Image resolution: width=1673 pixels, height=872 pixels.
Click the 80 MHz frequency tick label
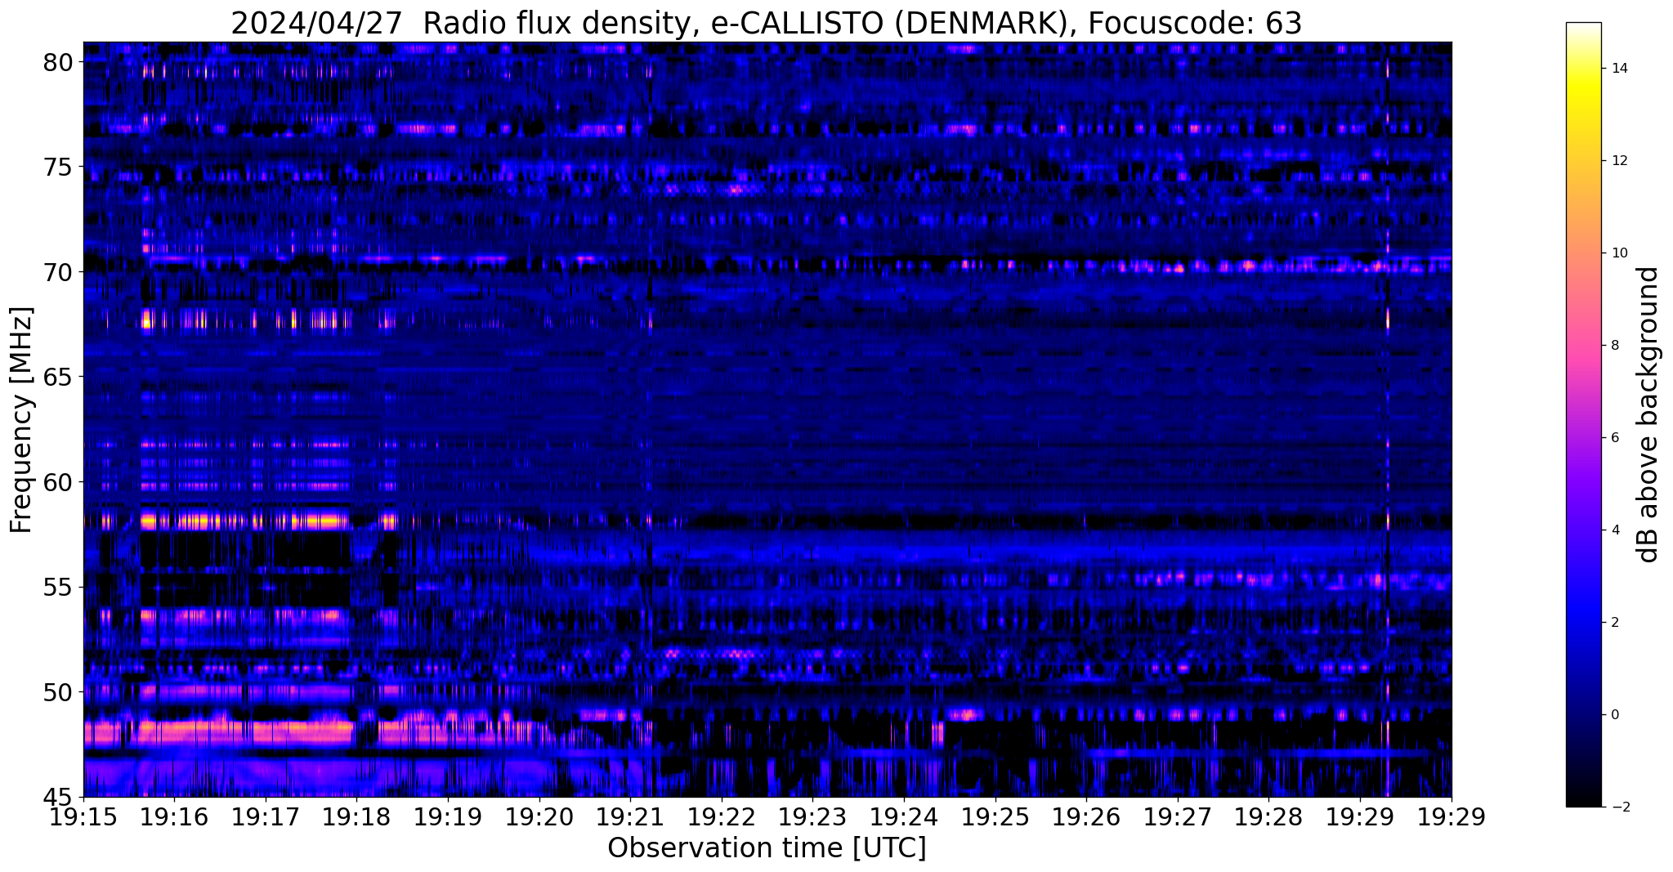point(58,62)
